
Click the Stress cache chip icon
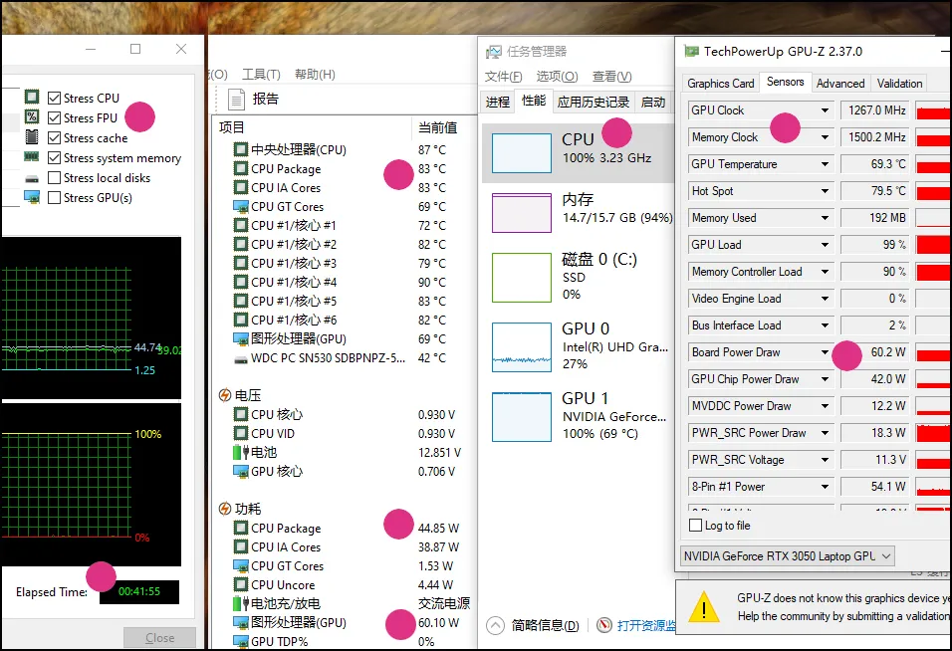[32, 136]
